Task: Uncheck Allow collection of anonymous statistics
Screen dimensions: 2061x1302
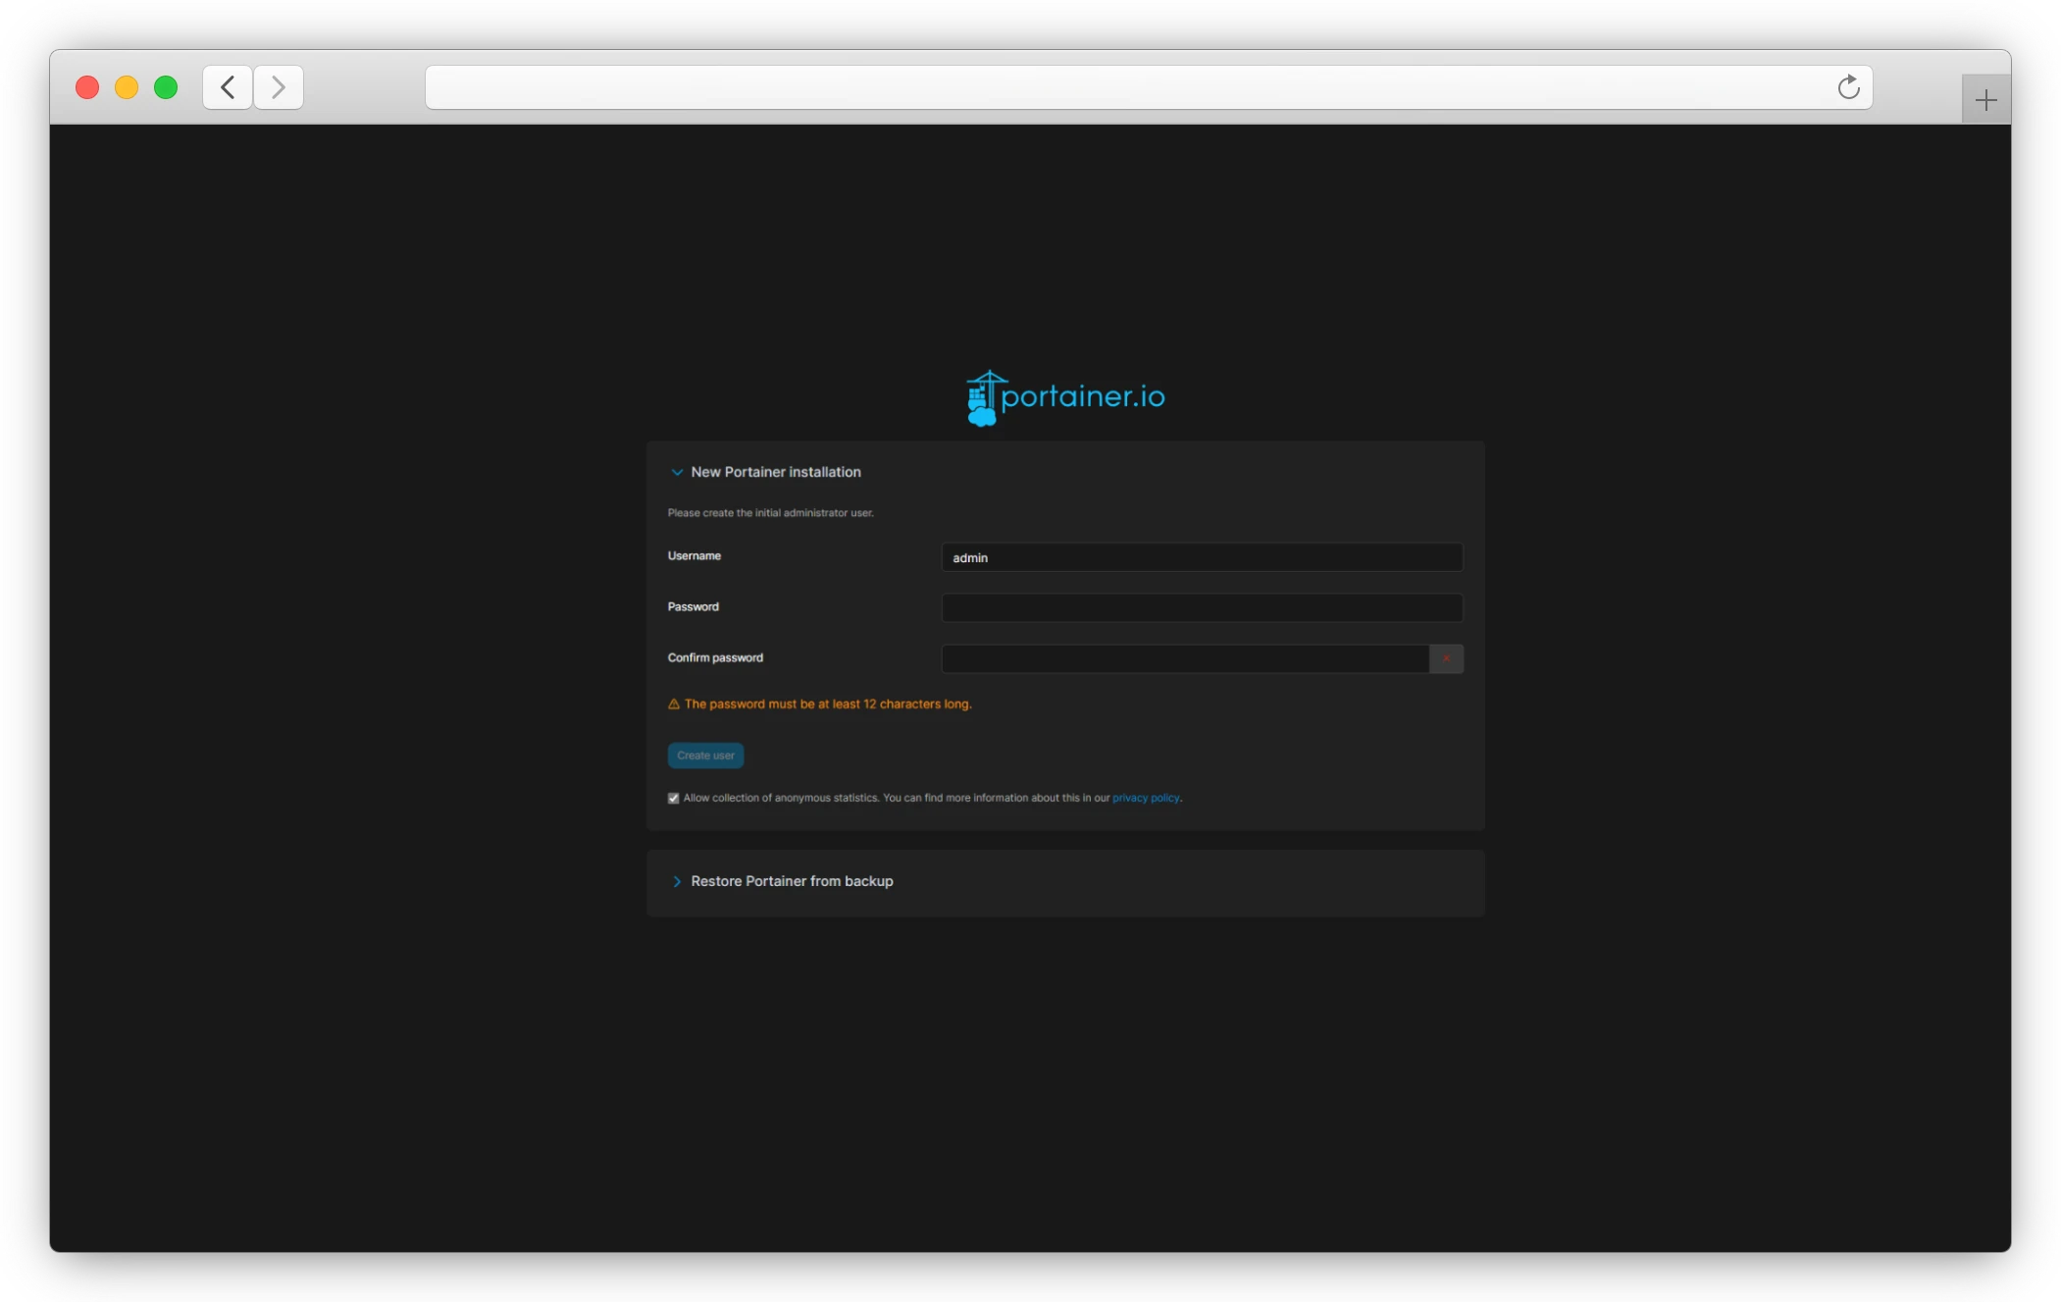Action: (674, 799)
